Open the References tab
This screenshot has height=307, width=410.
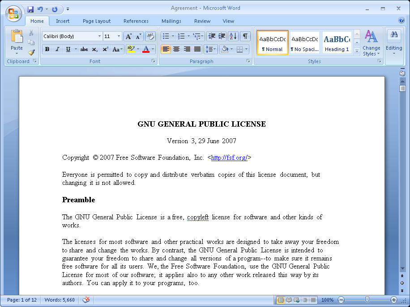pyautogui.click(x=136, y=21)
